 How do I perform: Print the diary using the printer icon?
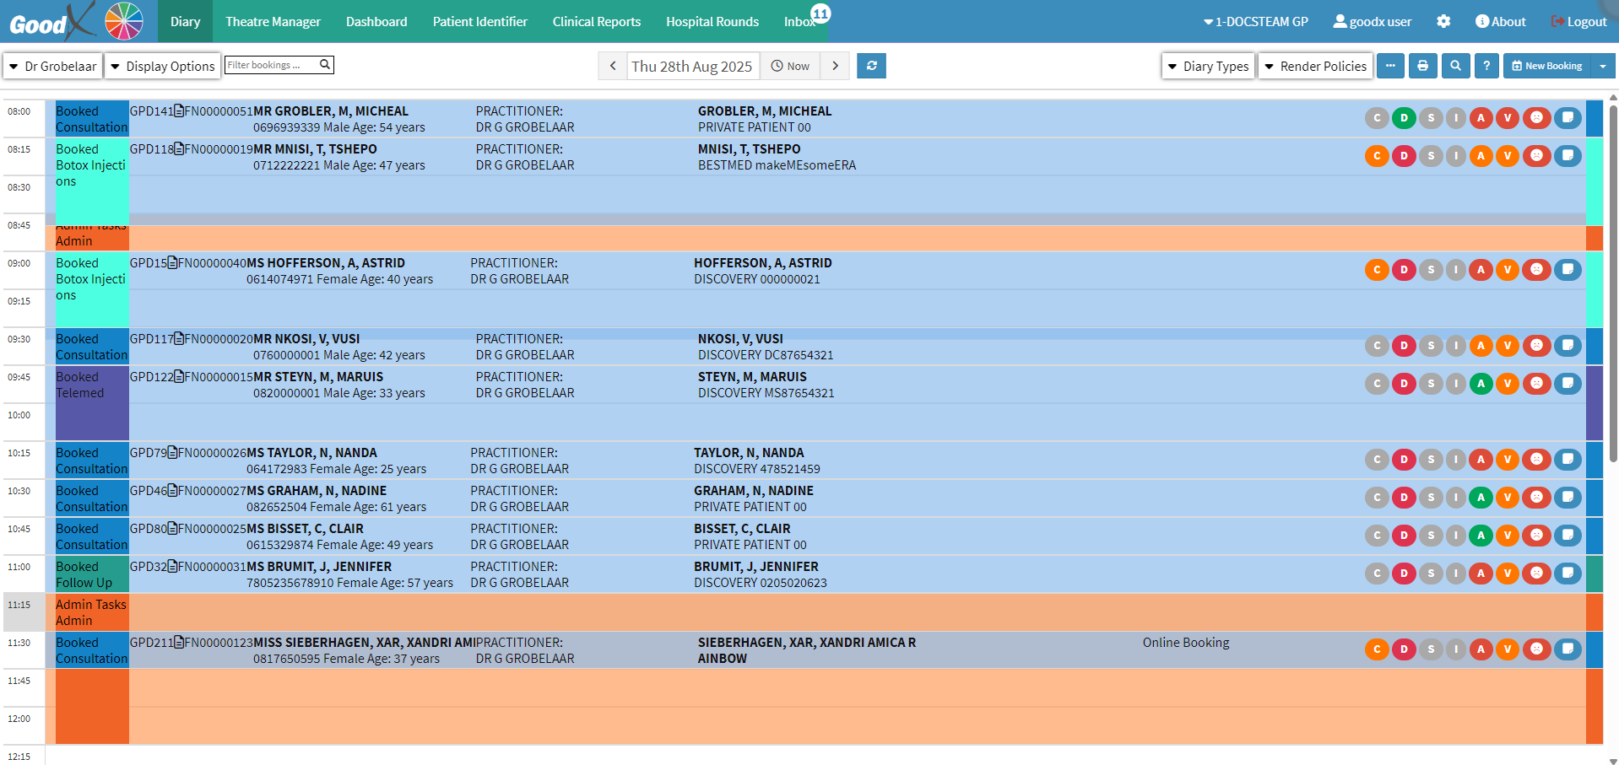1422,66
